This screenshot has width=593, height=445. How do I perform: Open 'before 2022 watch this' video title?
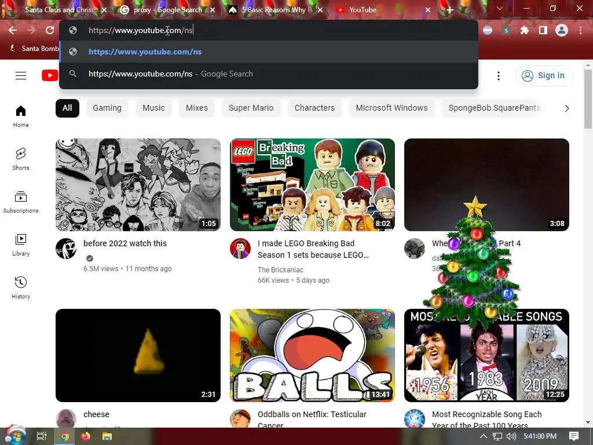pyautogui.click(x=125, y=243)
